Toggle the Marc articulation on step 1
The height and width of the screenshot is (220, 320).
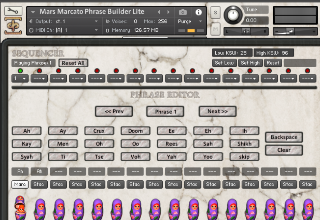20,184
